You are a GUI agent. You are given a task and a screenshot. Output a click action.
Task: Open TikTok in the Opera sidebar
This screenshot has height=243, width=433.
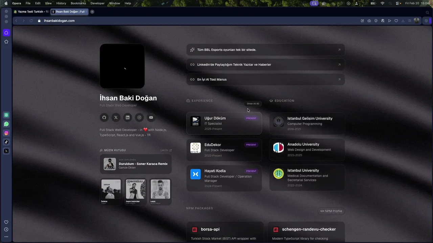click(x=6, y=142)
